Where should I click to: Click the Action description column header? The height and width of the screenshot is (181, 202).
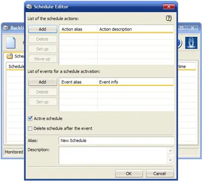pyautogui.click(x=135, y=29)
